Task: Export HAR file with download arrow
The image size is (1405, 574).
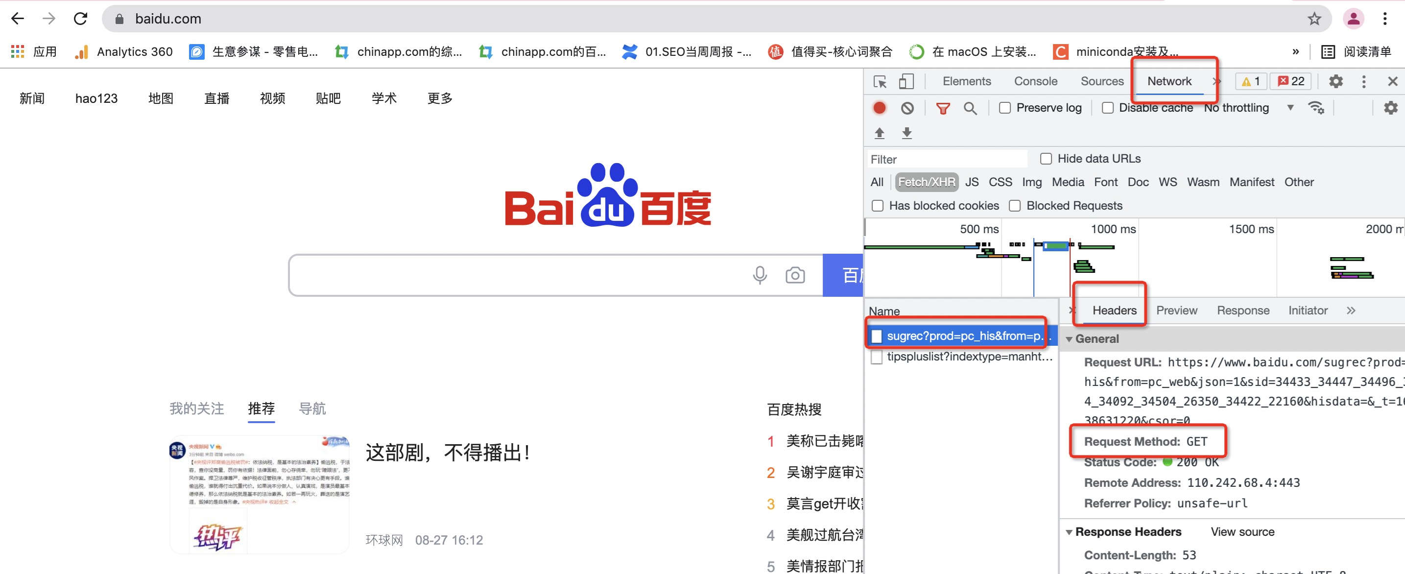Action: [x=906, y=133]
